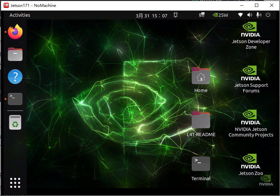
Task: Click the Wi-Fi network icon
Action: [240, 15]
